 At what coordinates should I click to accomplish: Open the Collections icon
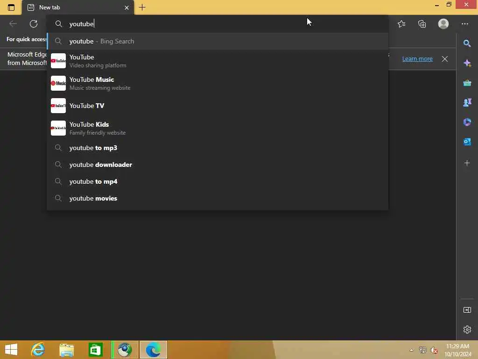[x=422, y=24]
